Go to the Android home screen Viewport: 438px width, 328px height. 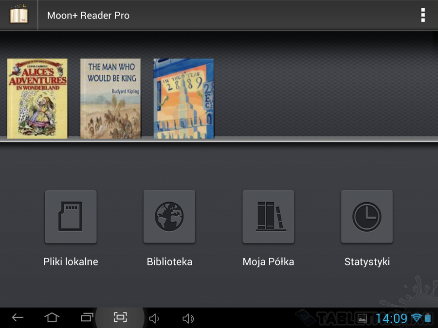coord(52,317)
